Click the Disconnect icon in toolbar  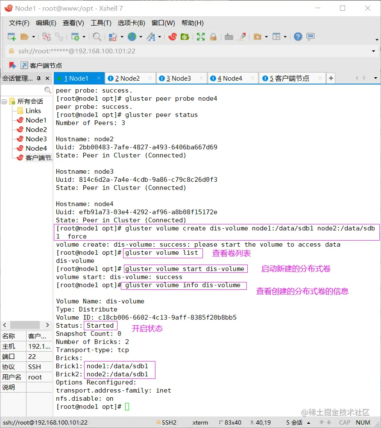[47, 37]
